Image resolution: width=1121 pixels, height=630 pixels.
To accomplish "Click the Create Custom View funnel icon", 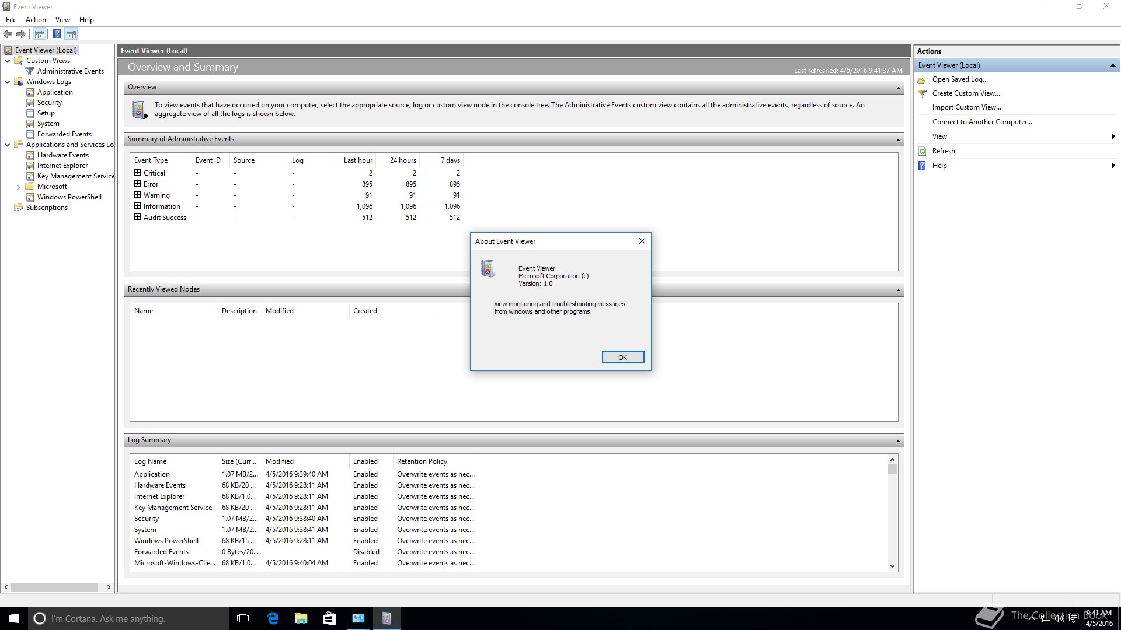I will tap(922, 93).
